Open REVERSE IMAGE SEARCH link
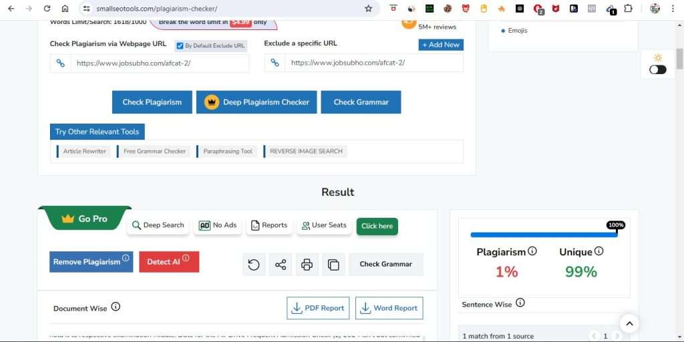The width and height of the screenshot is (684, 342). pos(305,152)
